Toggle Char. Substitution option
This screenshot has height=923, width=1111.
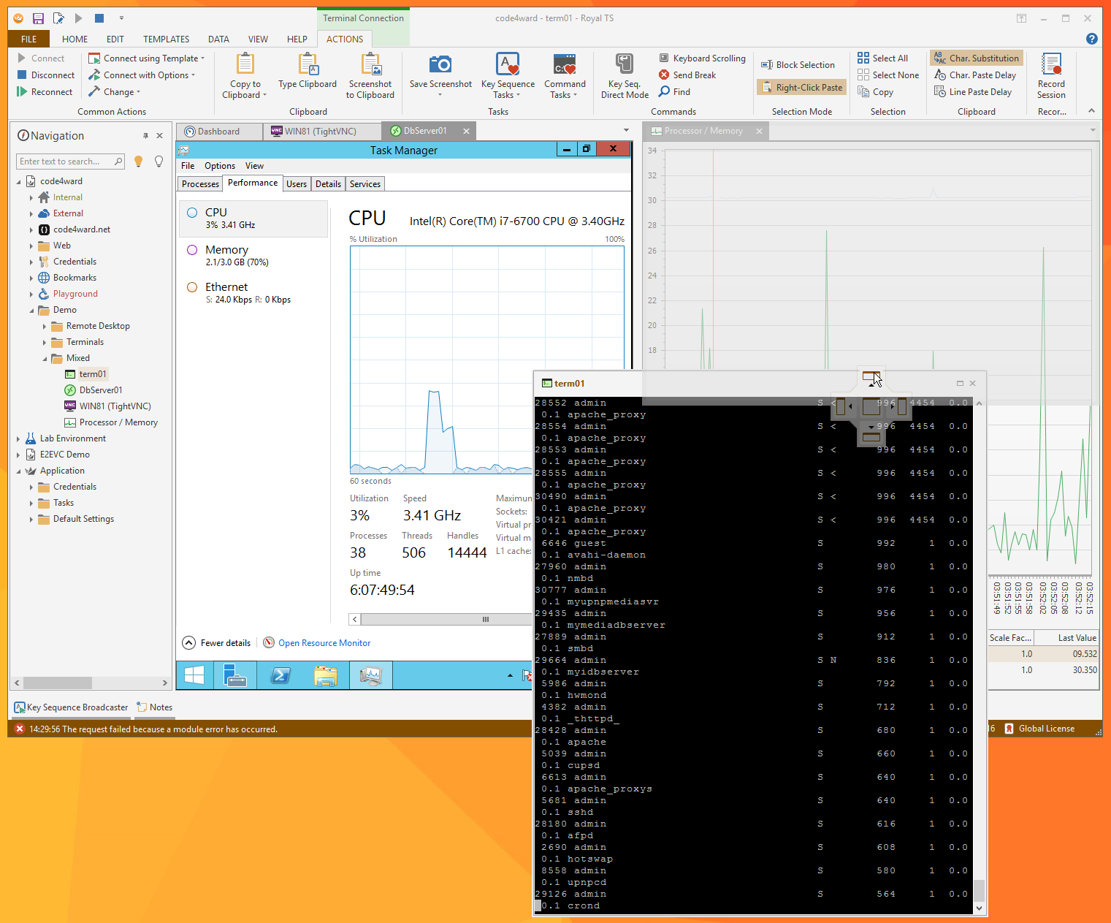pyautogui.click(x=977, y=58)
